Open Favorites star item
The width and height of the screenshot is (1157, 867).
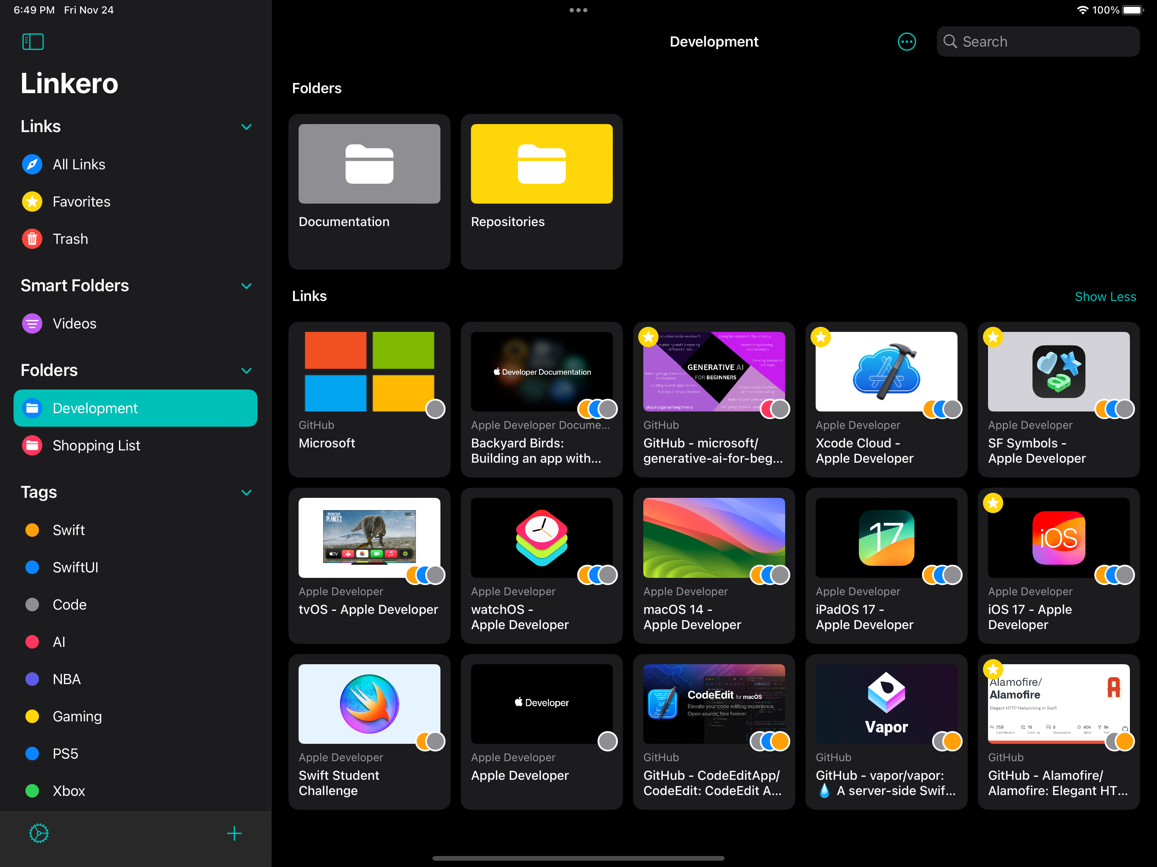point(81,202)
